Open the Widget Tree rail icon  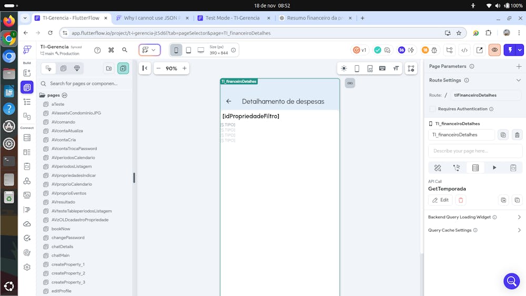(x=27, y=102)
